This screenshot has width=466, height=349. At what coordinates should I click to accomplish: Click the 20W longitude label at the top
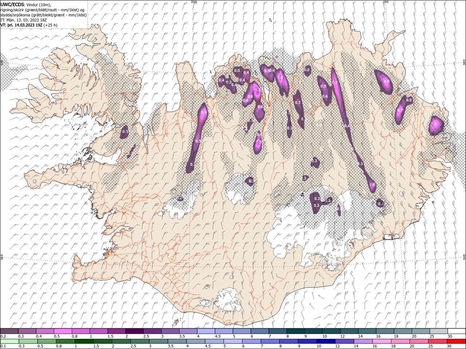click(x=194, y=2)
